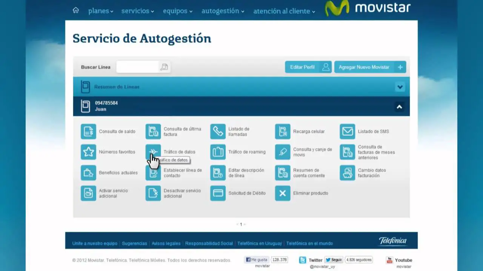This screenshot has height=271, width=483.
Task: Open the Unite a nuestro equipo link
Action: coord(95,244)
